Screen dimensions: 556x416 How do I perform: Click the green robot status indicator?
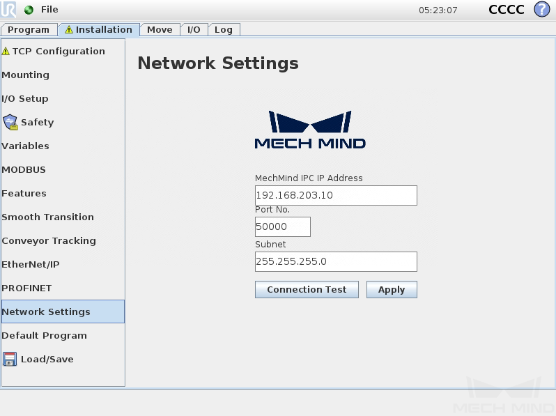(29, 10)
